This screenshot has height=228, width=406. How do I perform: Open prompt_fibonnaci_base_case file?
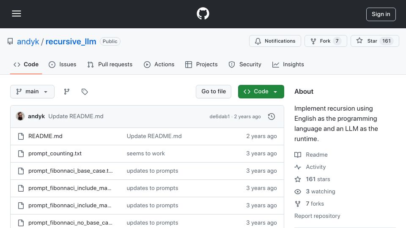click(71, 171)
